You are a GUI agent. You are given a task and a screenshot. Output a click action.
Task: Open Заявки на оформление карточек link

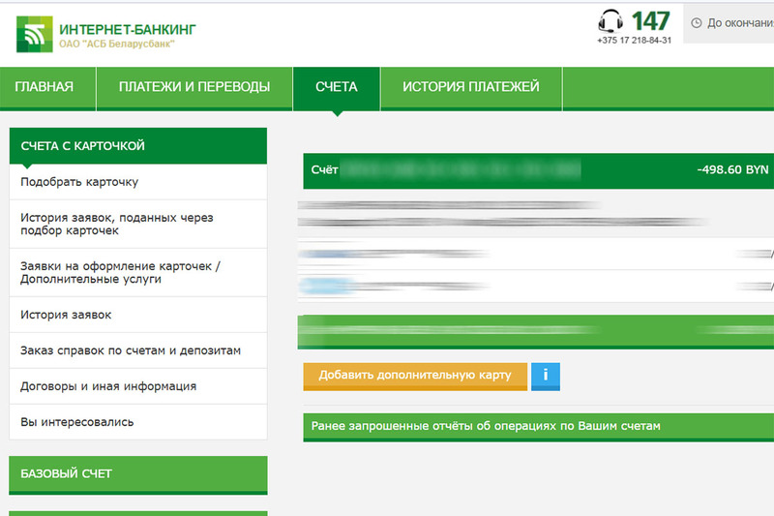tap(120, 272)
